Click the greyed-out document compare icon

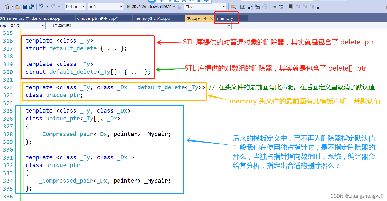coord(264,7)
